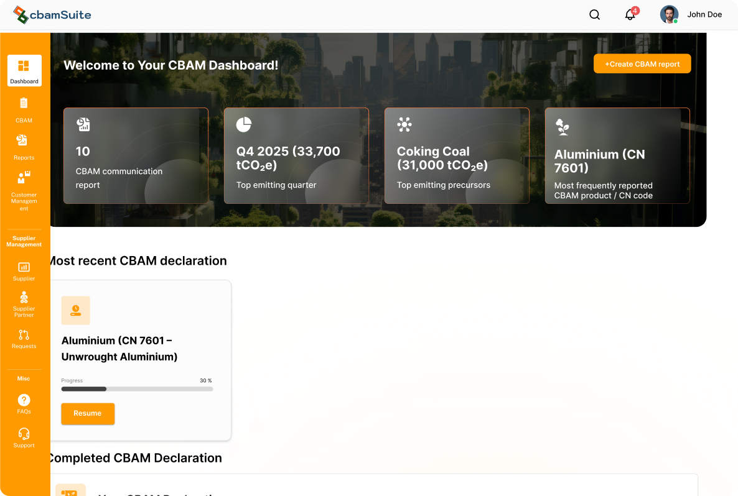The height and width of the screenshot is (496, 738).
Task: Click the Supplier Management section label
Action: [x=24, y=241]
